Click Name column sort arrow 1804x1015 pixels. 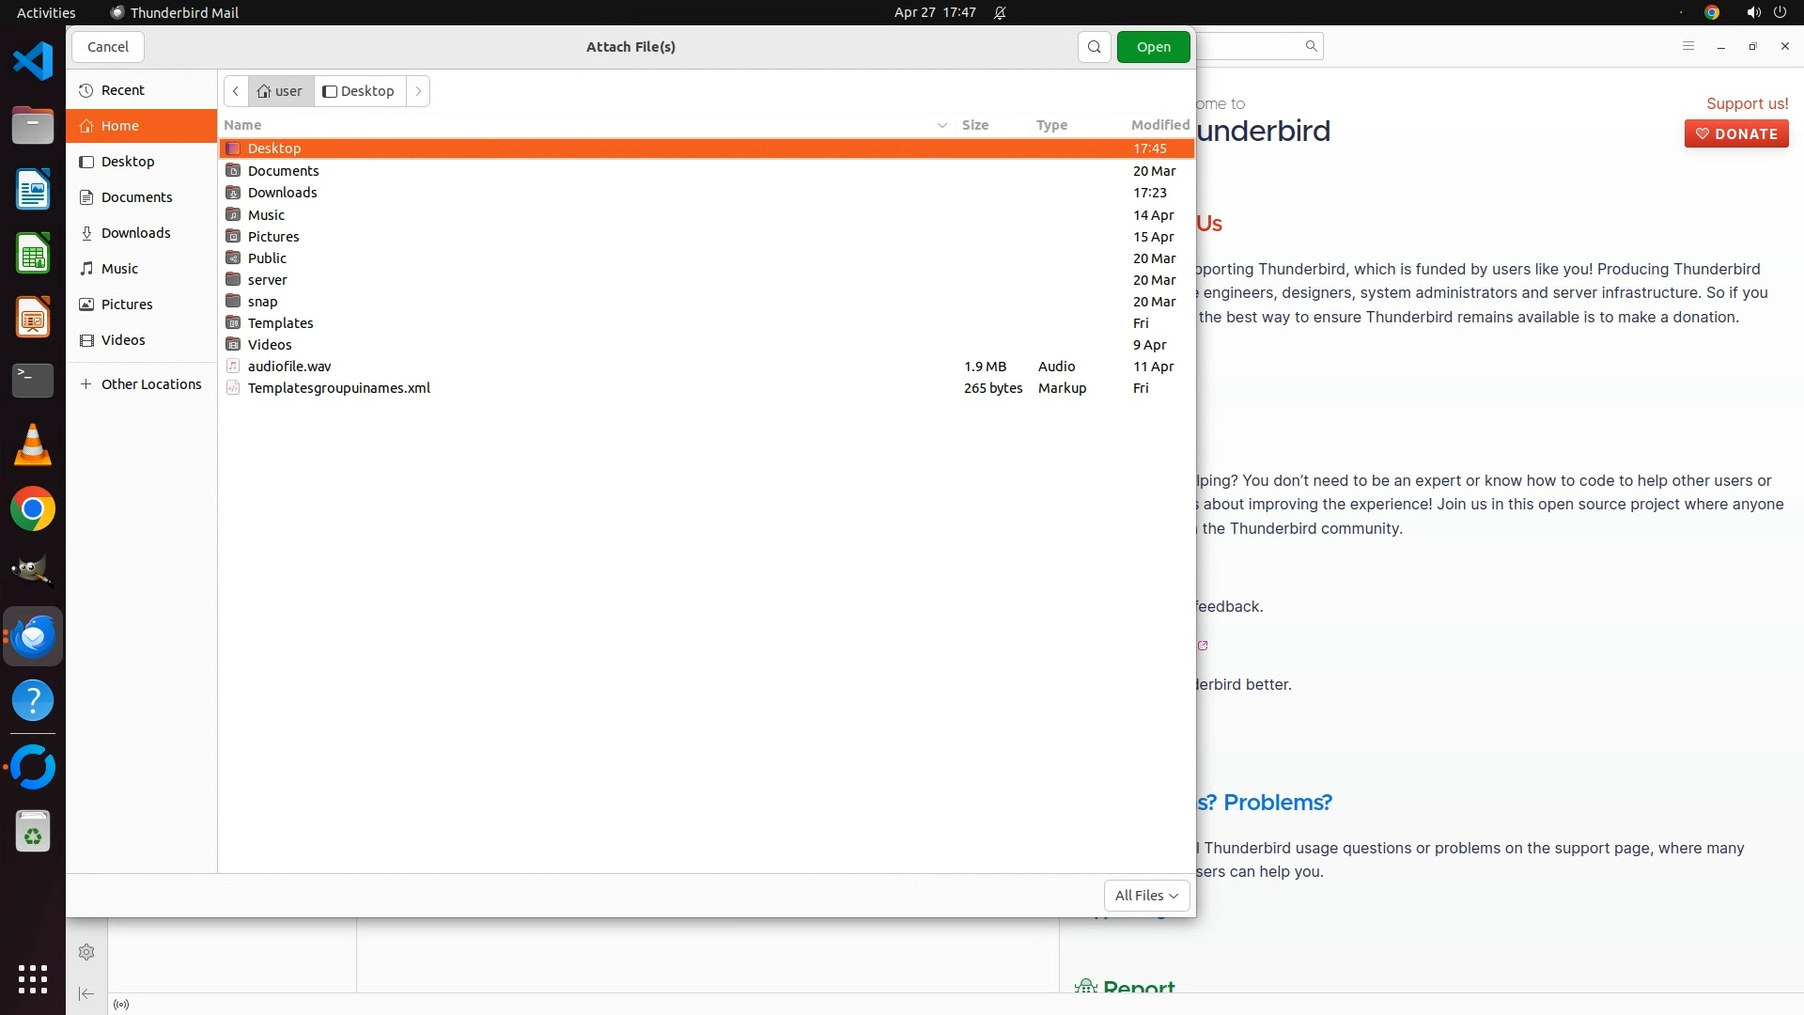pyautogui.click(x=941, y=125)
